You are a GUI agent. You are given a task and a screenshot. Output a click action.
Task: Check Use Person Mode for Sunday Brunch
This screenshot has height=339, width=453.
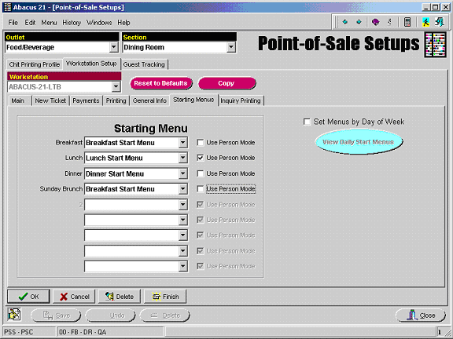[201, 189]
